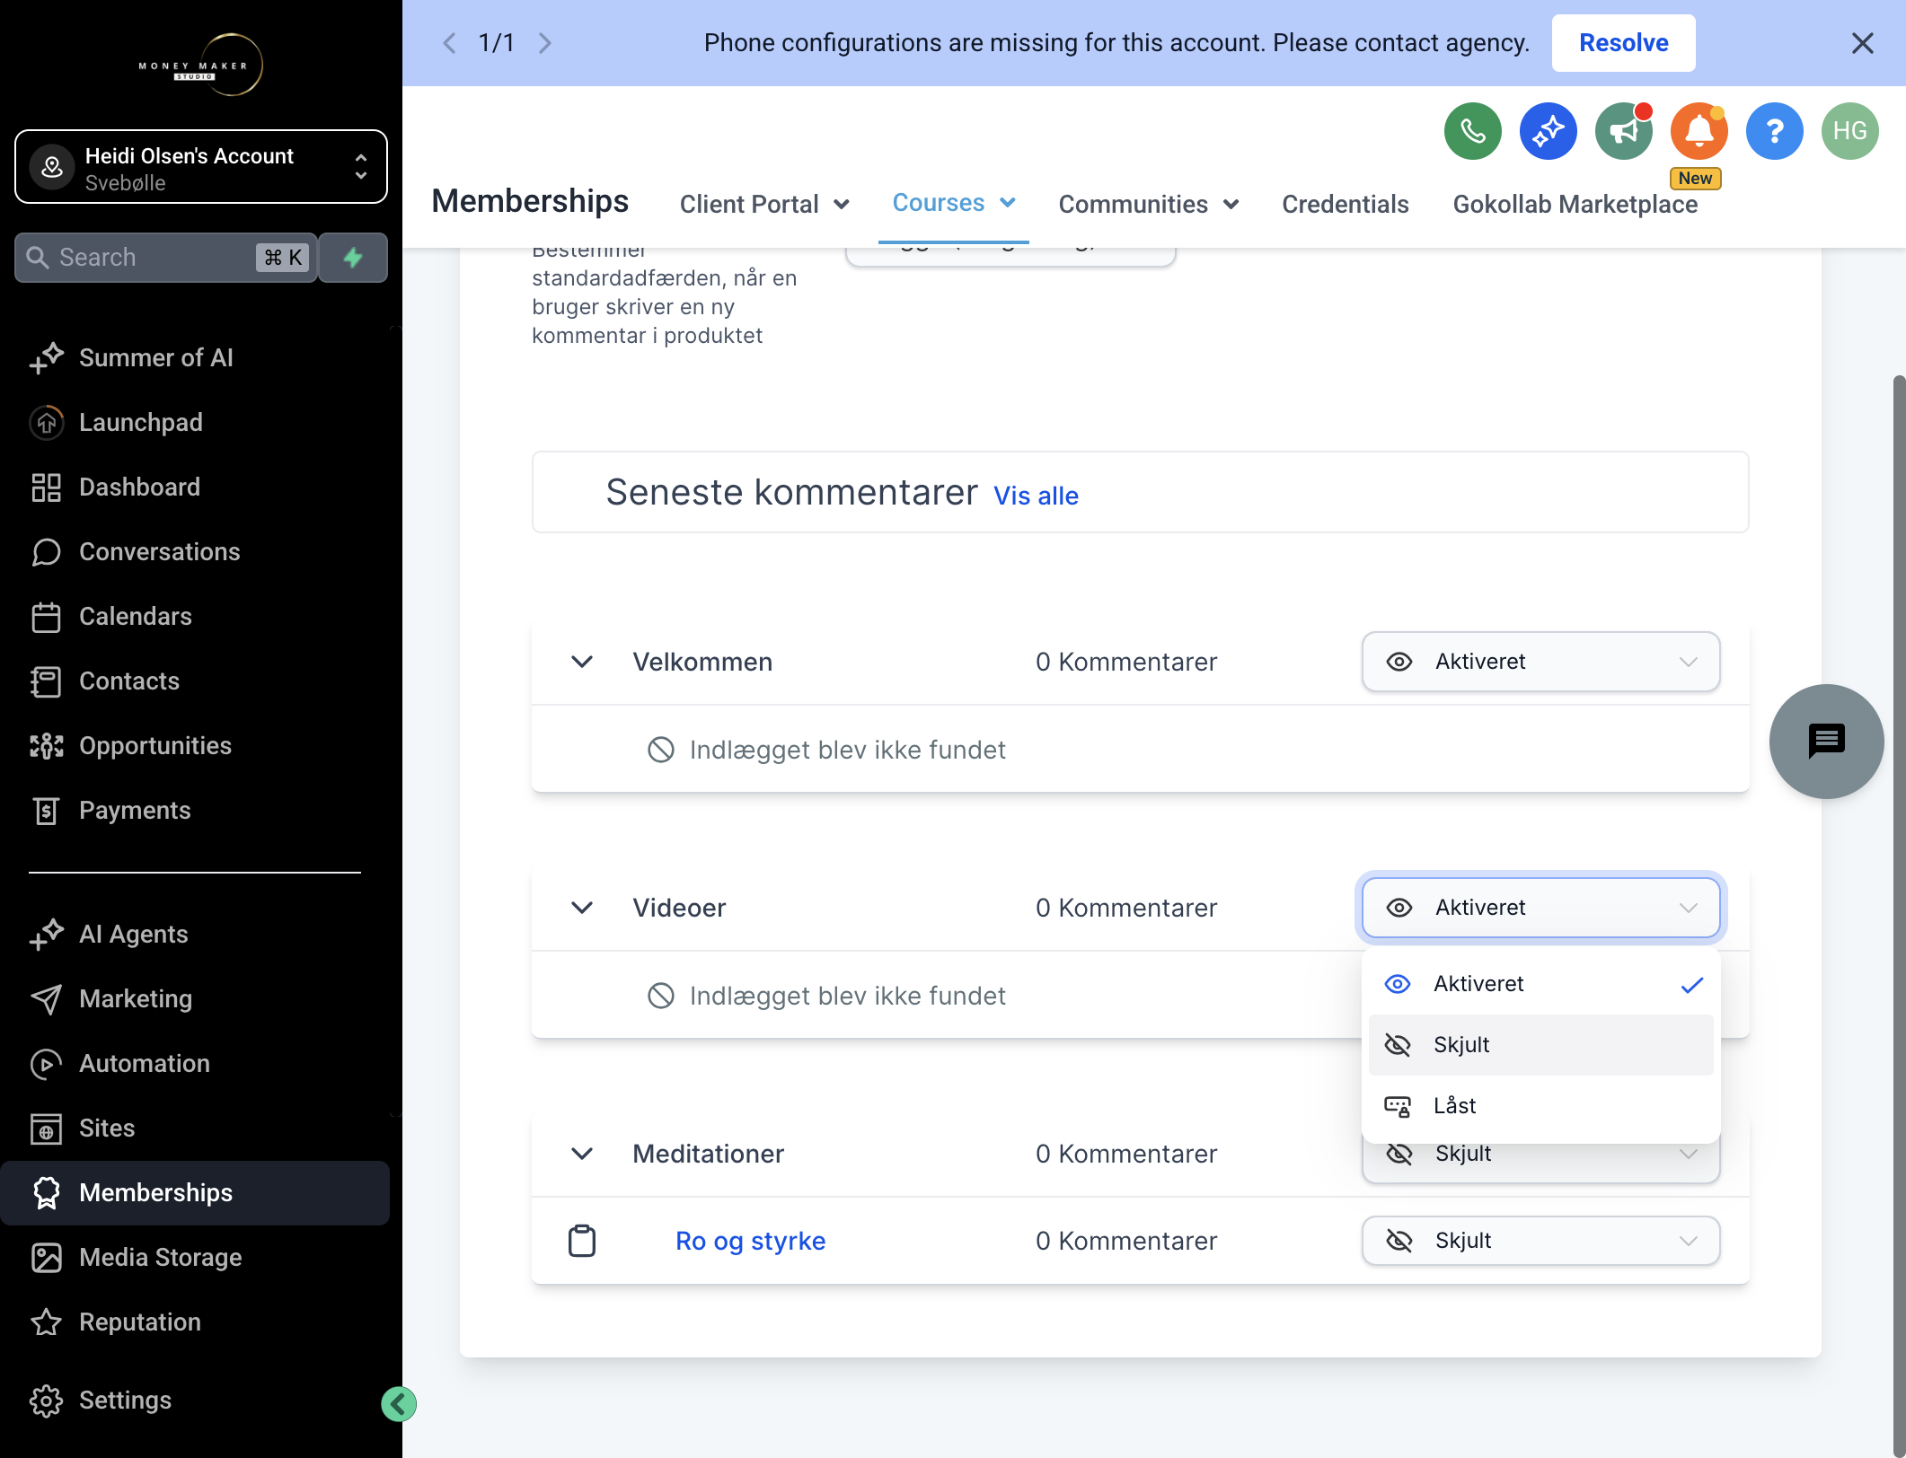
Task: Open the Courses tab menu
Action: (x=954, y=203)
